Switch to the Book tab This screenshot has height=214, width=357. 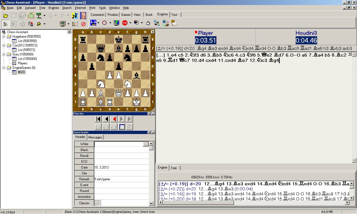tap(149, 14)
